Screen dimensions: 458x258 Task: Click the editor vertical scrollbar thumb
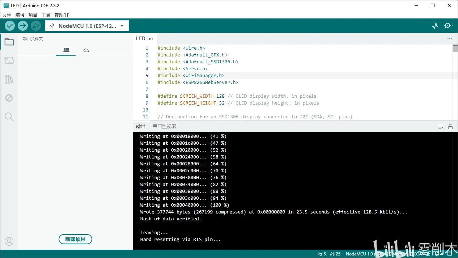tap(455, 48)
